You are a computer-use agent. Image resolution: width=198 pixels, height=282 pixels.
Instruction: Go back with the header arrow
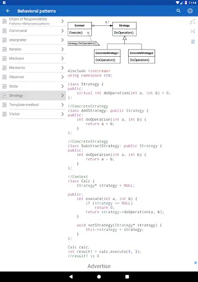[8, 11]
